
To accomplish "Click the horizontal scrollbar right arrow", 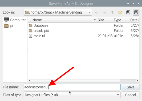I will point(137,81).
